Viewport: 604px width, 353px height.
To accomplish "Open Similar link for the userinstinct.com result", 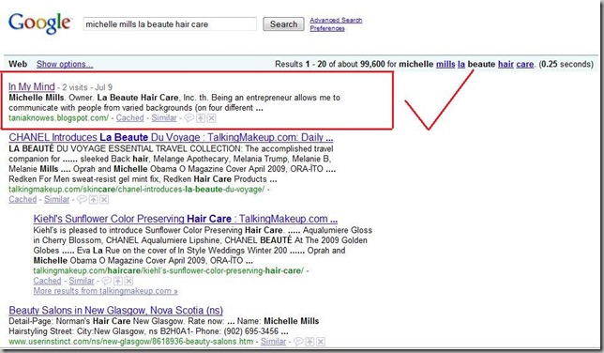I will (x=273, y=342).
